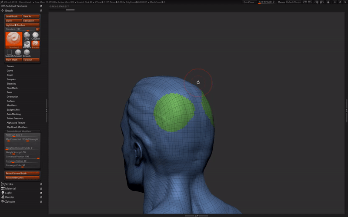Click the Render palette icon

pos(3,197)
